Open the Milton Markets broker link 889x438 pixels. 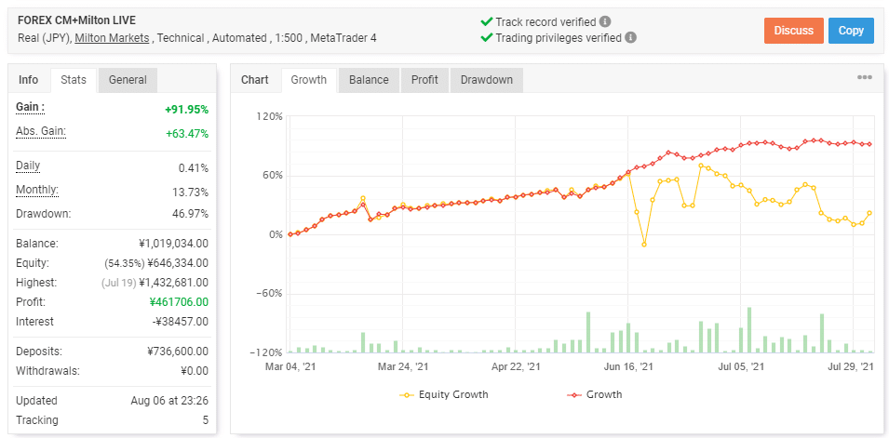click(x=114, y=38)
